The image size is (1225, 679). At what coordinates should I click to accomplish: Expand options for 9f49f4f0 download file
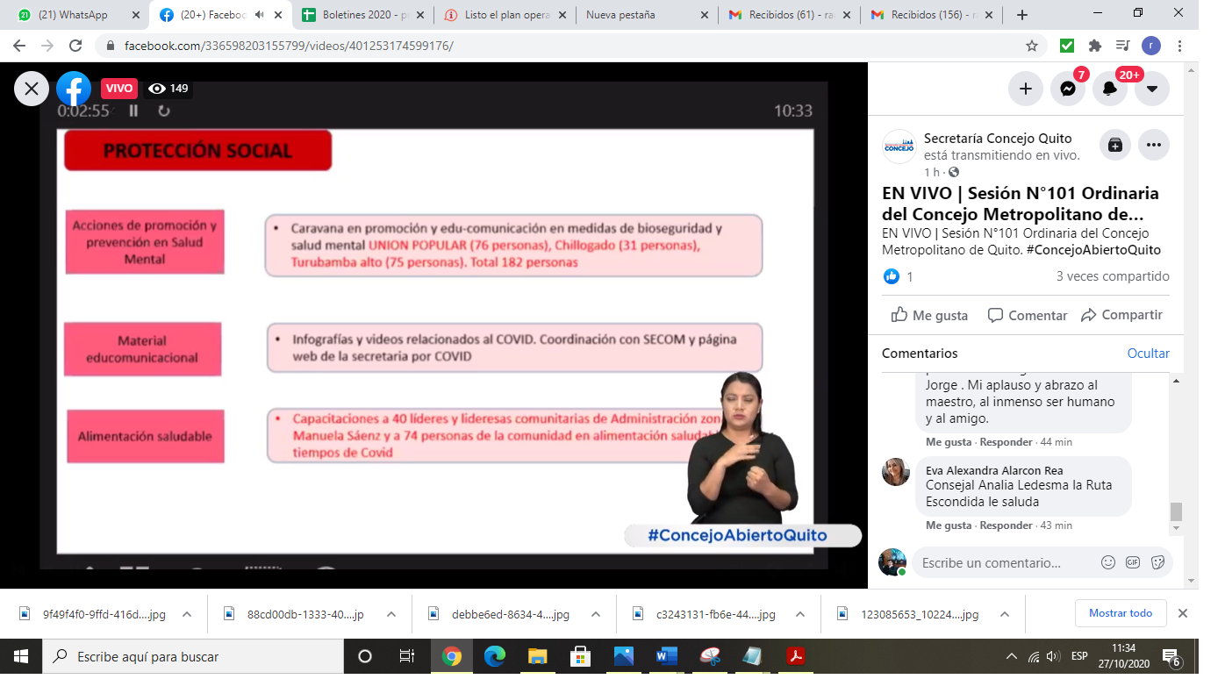tap(187, 614)
